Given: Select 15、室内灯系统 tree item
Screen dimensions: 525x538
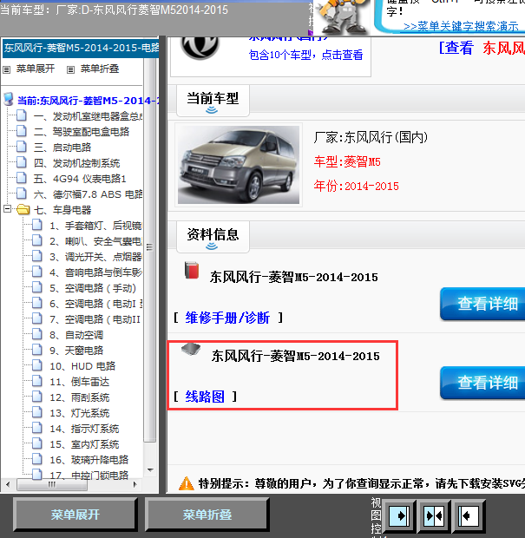Looking at the screenshot, I should [x=84, y=444].
